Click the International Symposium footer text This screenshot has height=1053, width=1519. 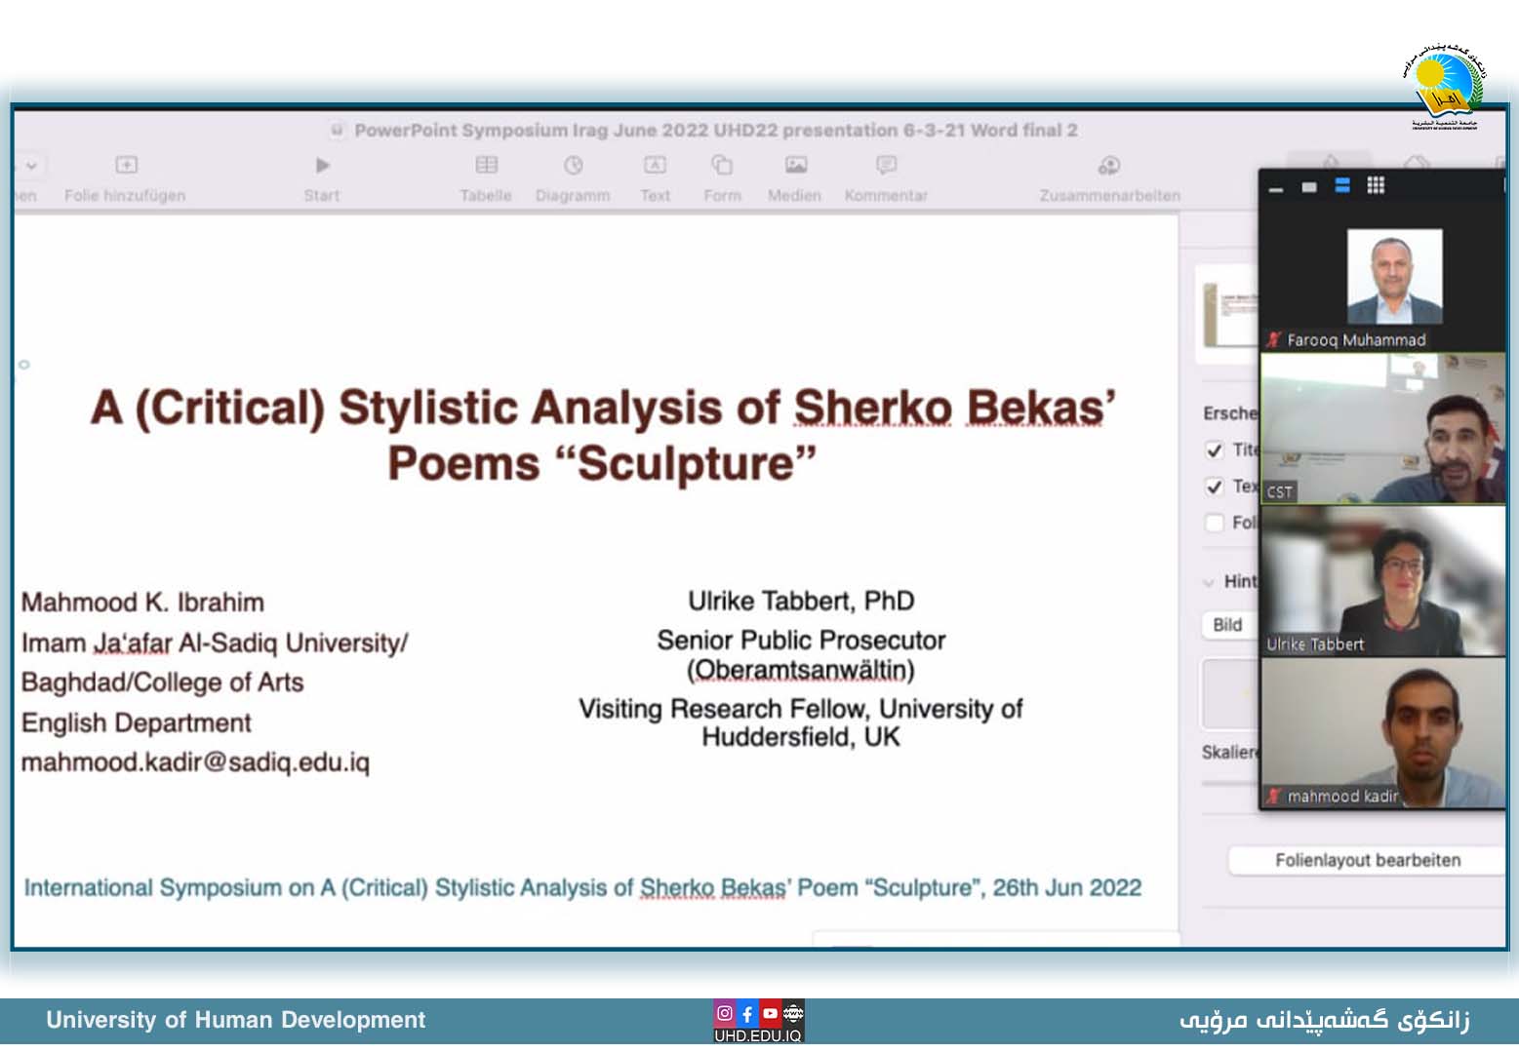tap(582, 888)
